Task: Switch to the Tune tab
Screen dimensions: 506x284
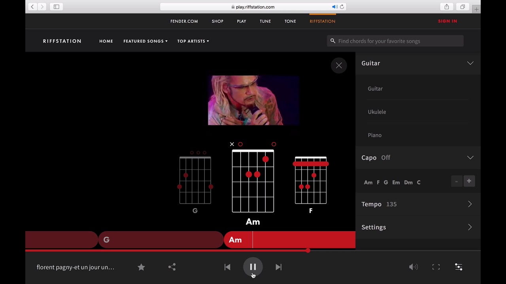Action: click(265, 21)
